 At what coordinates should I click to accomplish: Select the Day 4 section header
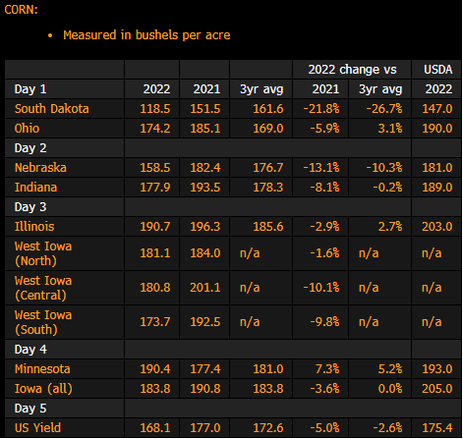pos(30,350)
